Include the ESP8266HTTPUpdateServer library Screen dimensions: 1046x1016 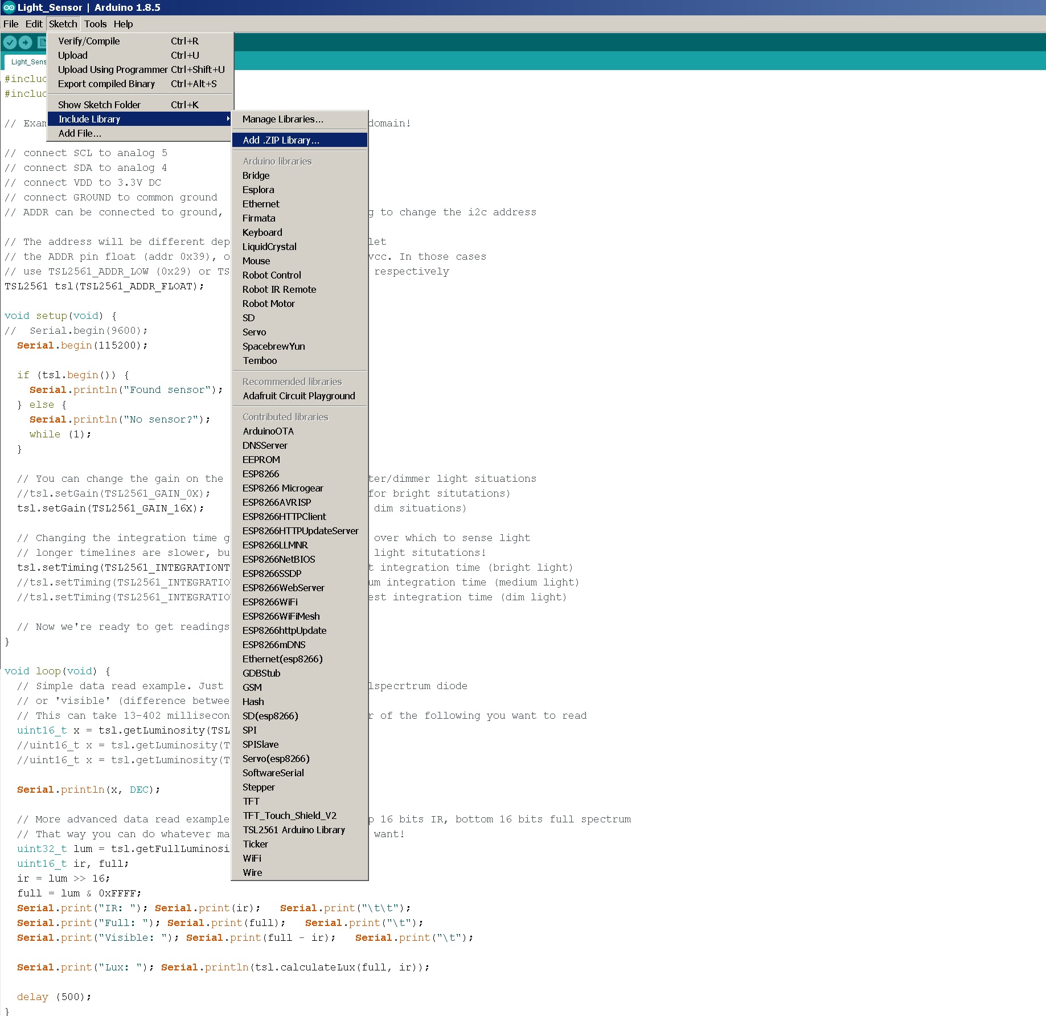pos(300,531)
